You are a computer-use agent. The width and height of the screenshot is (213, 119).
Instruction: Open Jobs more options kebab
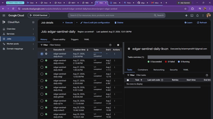[33, 39]
